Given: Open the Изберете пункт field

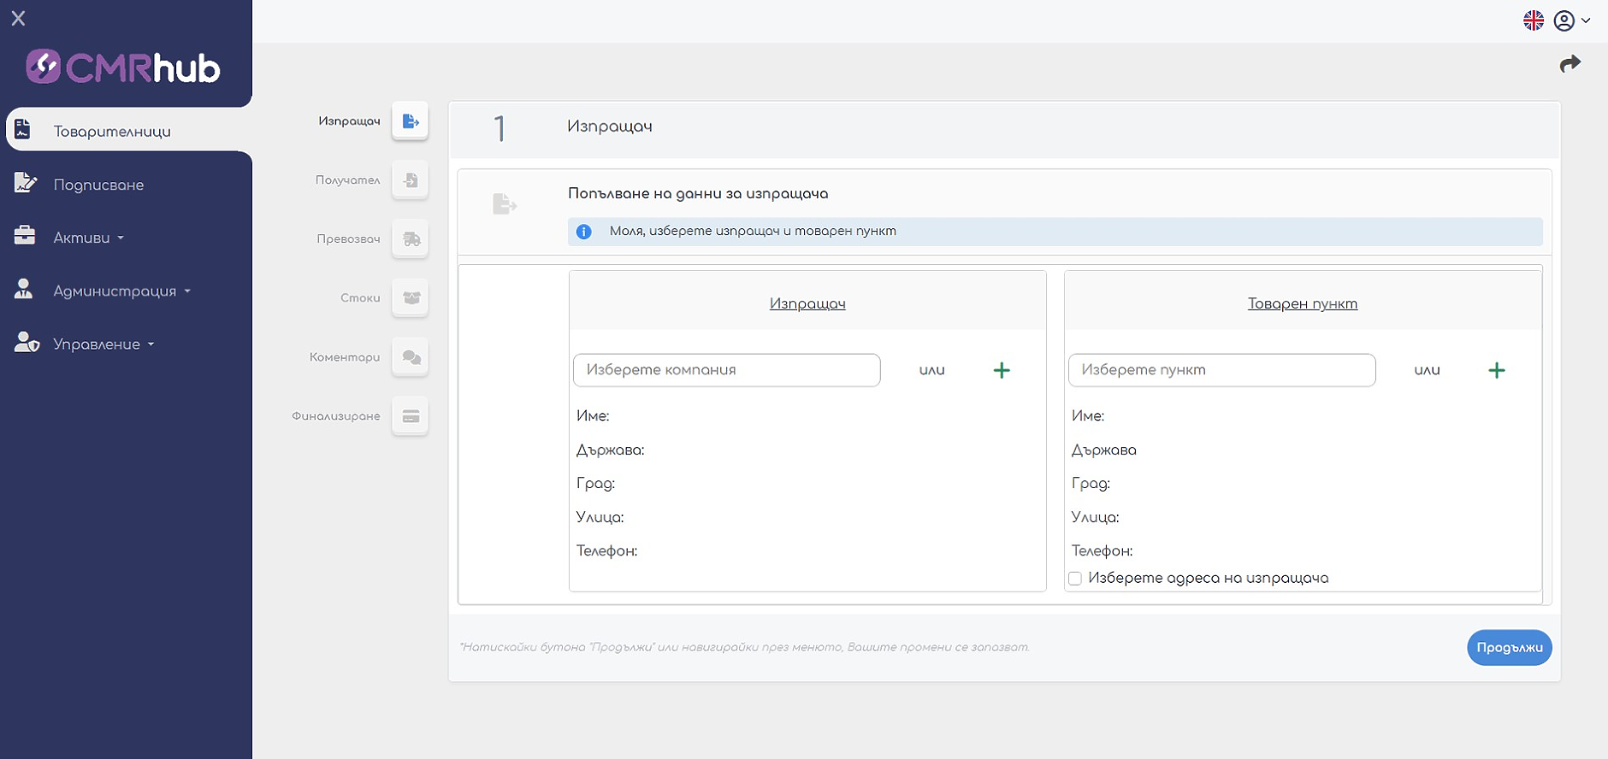Looking at the screenshot, I should click(x=1221, y=370).
